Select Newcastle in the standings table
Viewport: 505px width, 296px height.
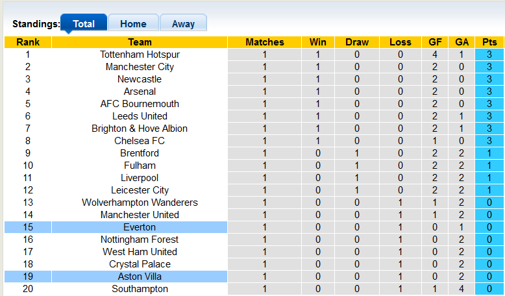coord(140,79)
